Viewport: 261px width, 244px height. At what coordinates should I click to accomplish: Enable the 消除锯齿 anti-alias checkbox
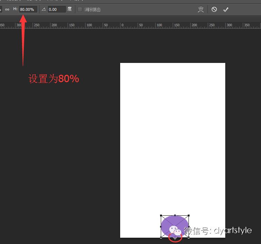pos(80,9)
